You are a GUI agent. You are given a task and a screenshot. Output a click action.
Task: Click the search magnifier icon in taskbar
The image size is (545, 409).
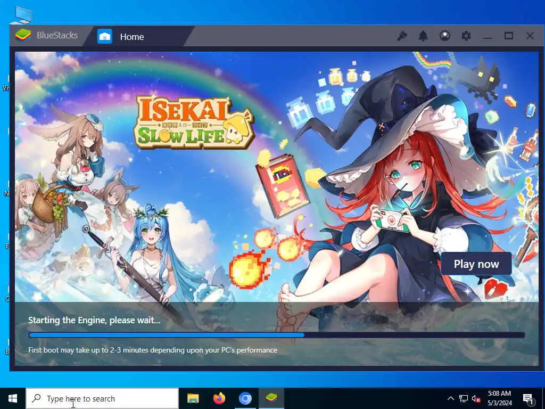pos(36,398)
